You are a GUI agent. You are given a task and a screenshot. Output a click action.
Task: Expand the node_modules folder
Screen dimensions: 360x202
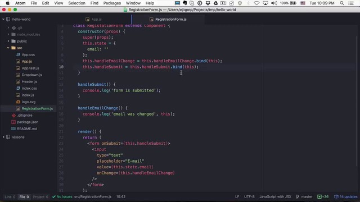click(8, 34)
